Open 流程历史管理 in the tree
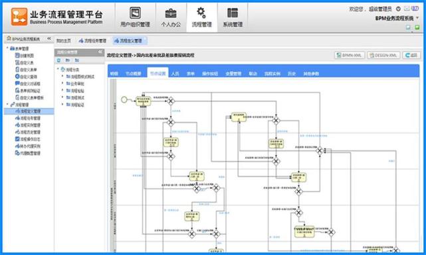 tap(30, 132)
